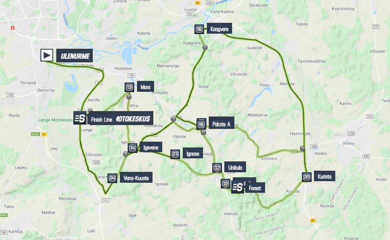Select stage marker 15 at Pakste A
The width and height of the screenshot is (390, 240).
pyautogui.click(x=201, y=124)
